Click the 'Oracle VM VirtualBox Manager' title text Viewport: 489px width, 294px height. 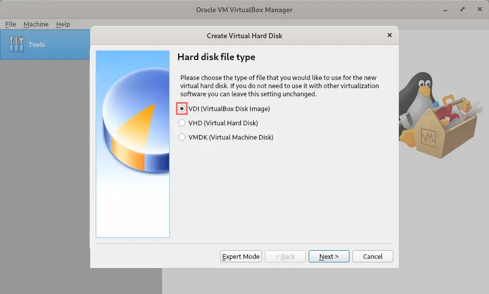tap(244, 10)
